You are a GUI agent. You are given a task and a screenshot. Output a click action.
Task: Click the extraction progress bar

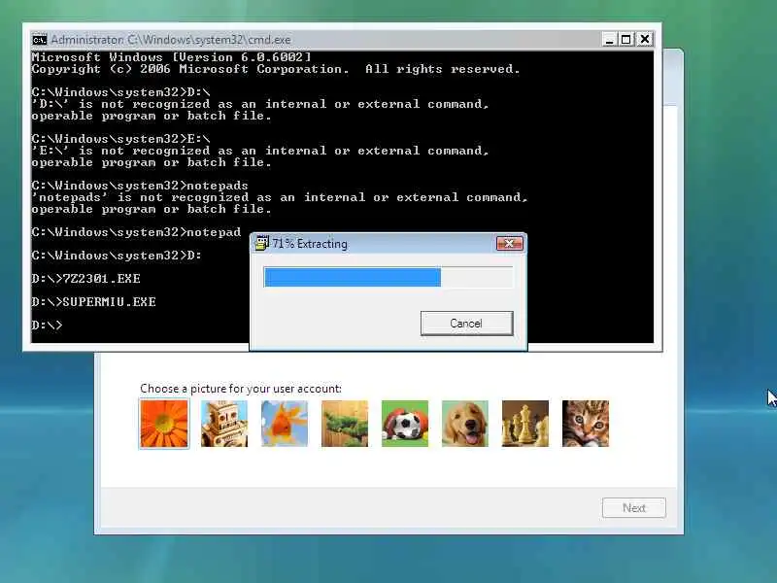tap(388, 277)
